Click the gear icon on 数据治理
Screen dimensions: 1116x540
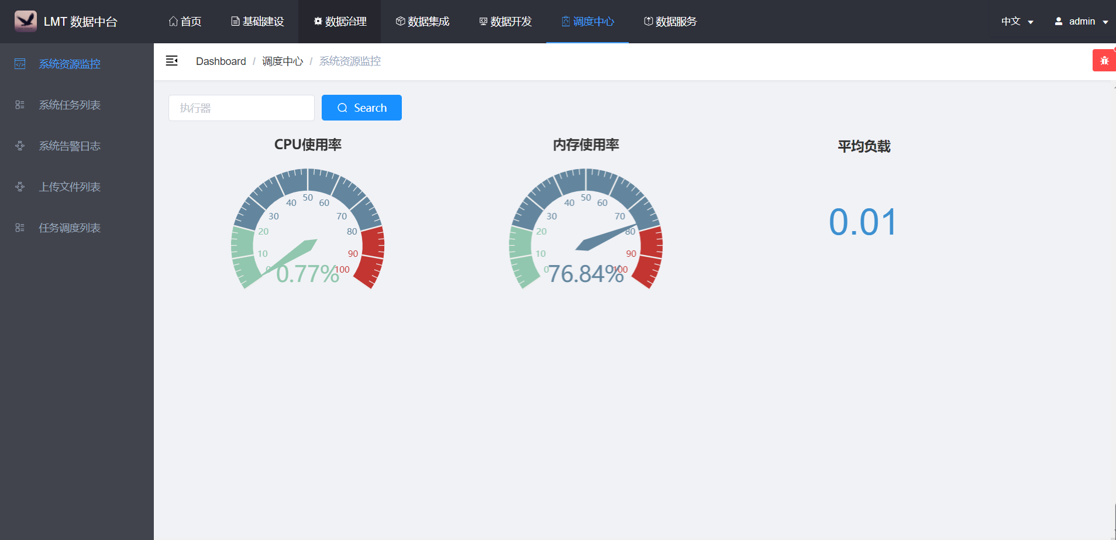point(318,21)
